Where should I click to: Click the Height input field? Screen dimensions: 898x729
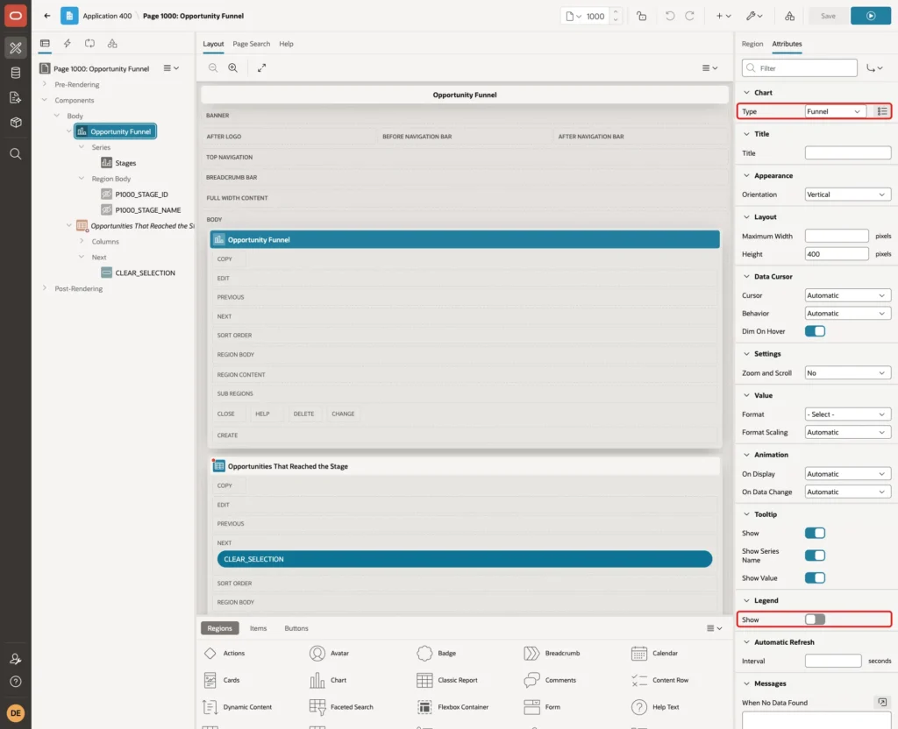coord(837,254)
